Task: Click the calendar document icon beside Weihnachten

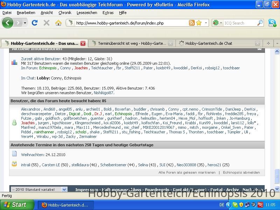Action: click(x=14, y=154)
